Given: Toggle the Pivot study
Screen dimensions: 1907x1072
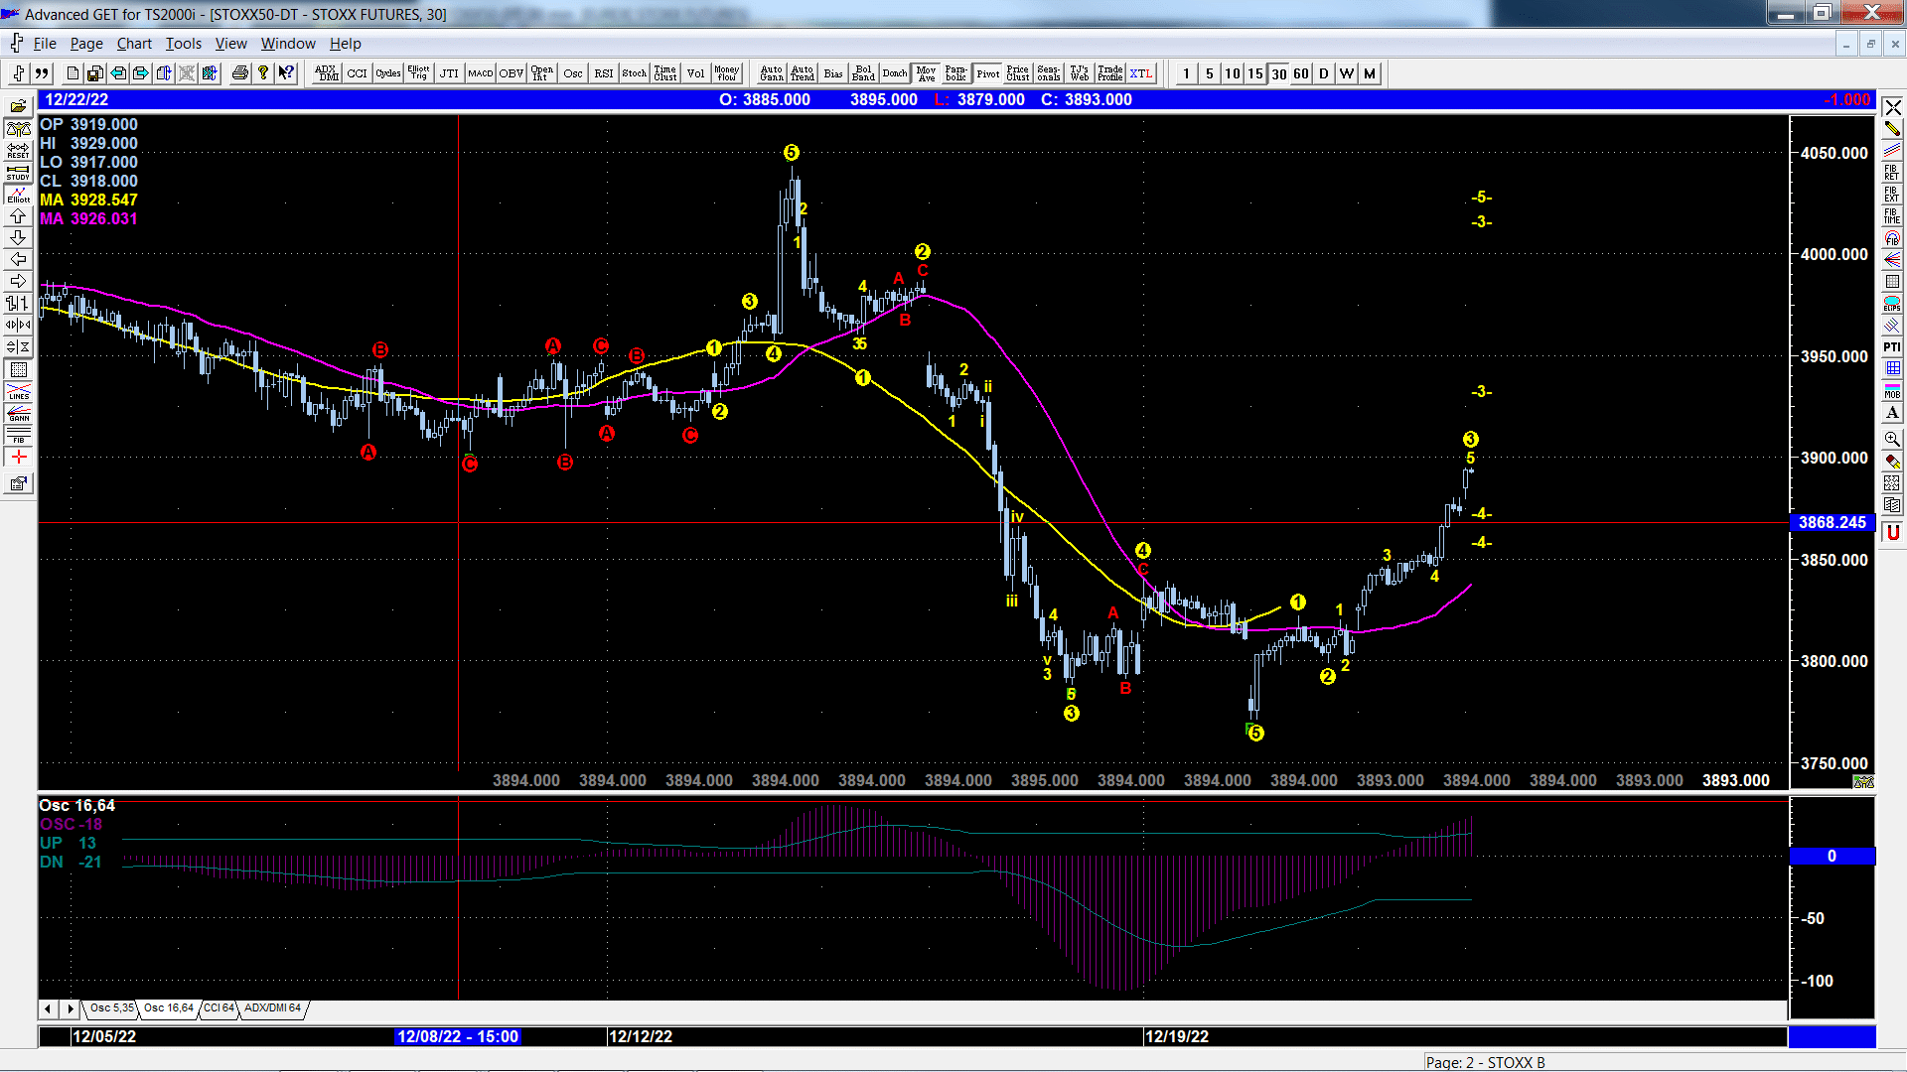Looking at the screenshot, I should point(987,73).
